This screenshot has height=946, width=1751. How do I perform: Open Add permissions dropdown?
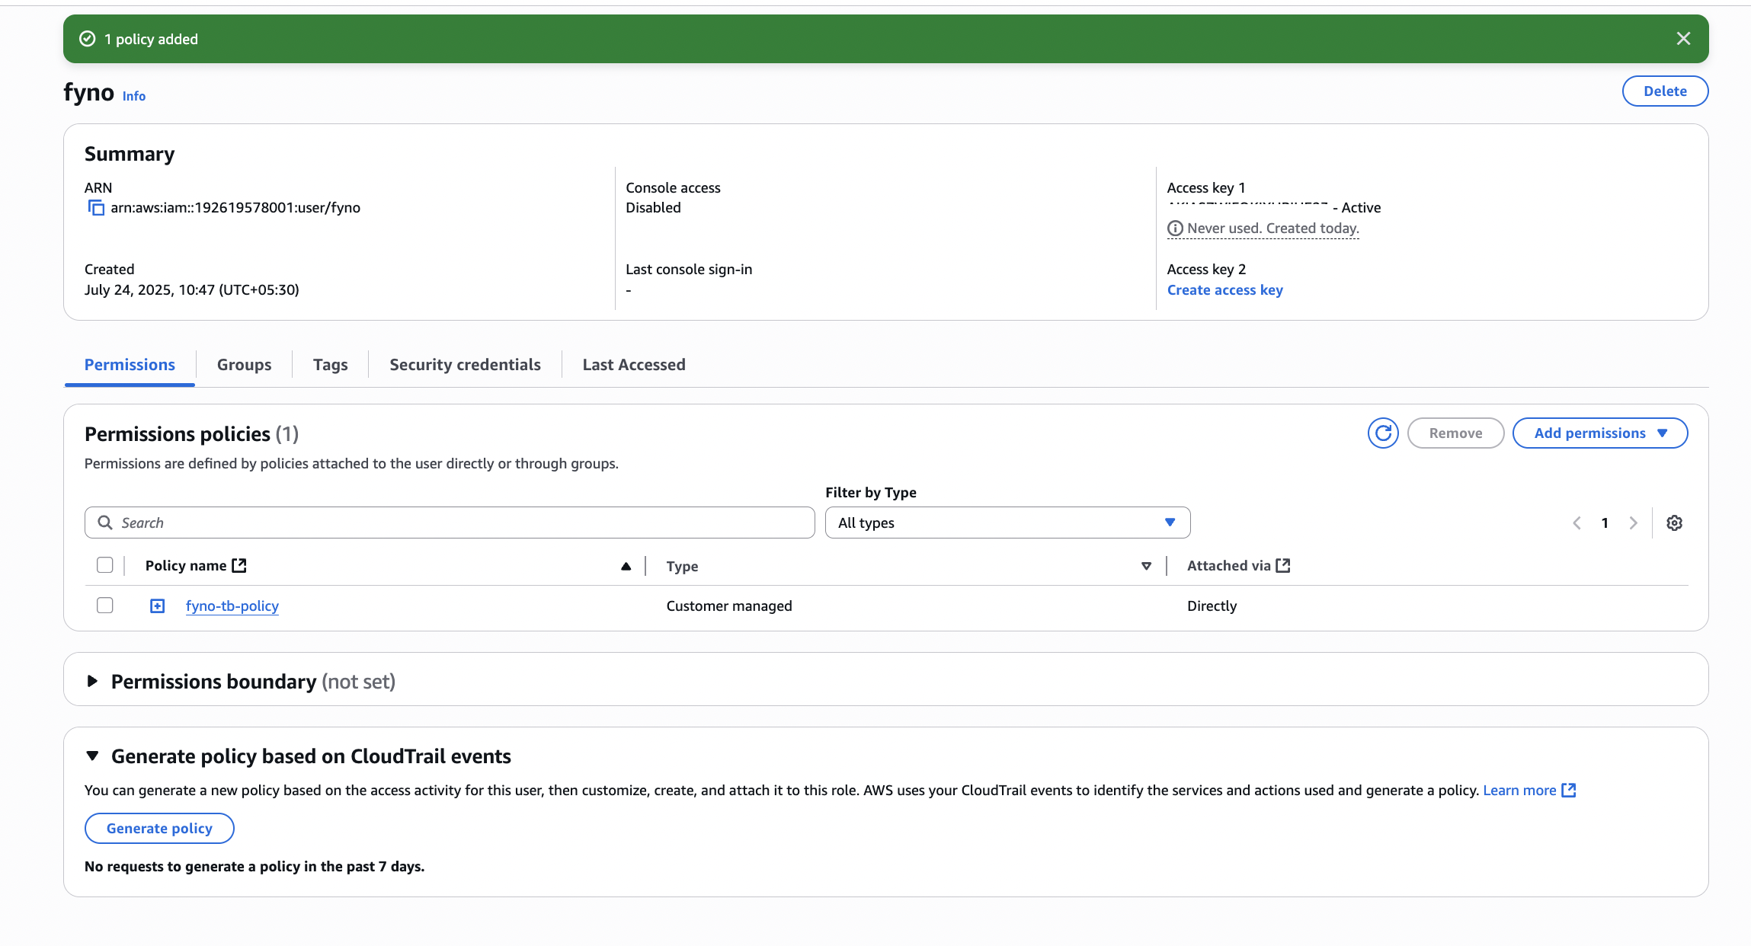tap(1599, 433)
